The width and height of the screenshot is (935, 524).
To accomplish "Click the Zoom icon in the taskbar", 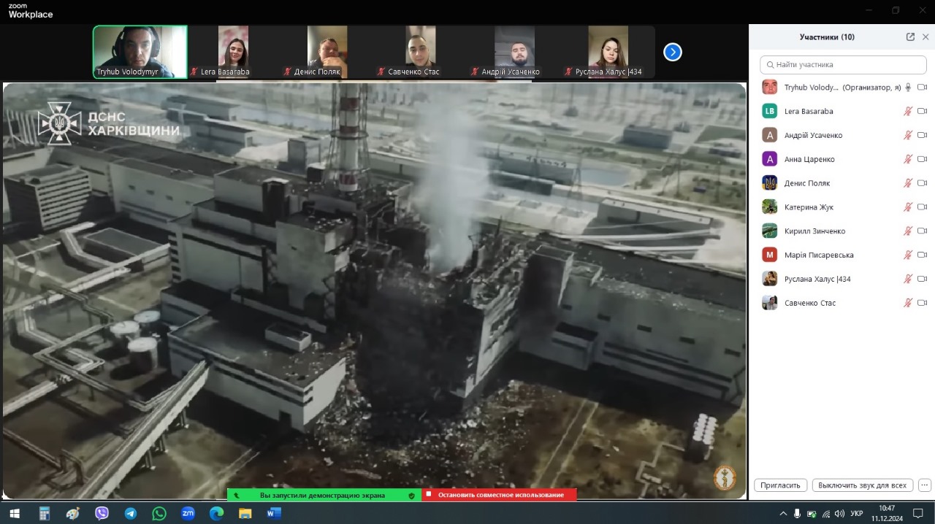I will click(188, 514).
